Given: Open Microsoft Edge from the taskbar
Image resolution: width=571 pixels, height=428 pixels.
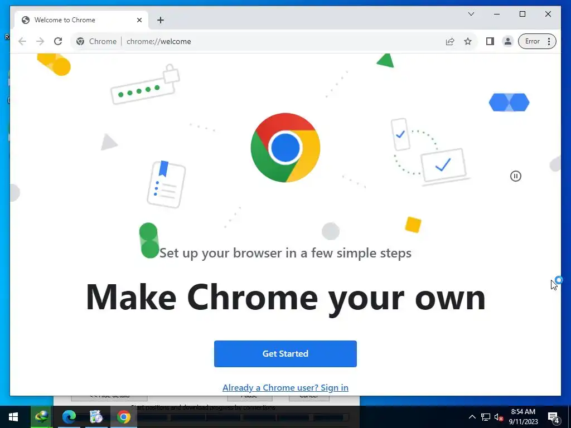Looking at the screenshot, I should pyautogui.click(x=69, y=417).
